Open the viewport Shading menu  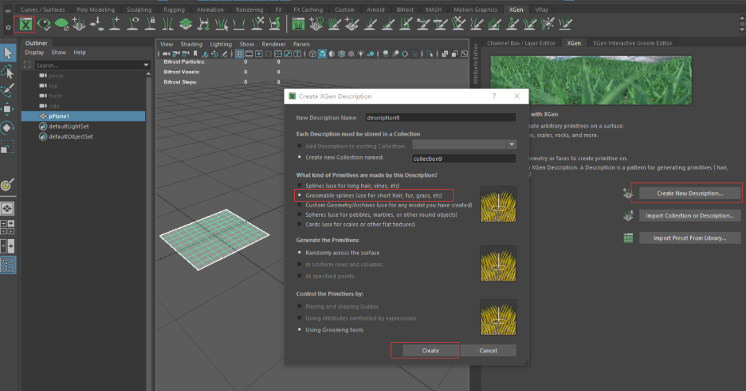pos(191,44)
